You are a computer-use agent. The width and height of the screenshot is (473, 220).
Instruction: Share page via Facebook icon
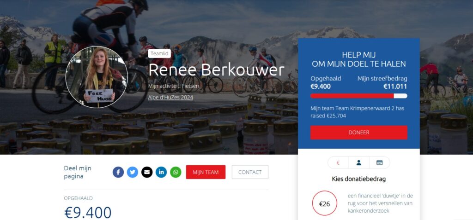point(118,172)
